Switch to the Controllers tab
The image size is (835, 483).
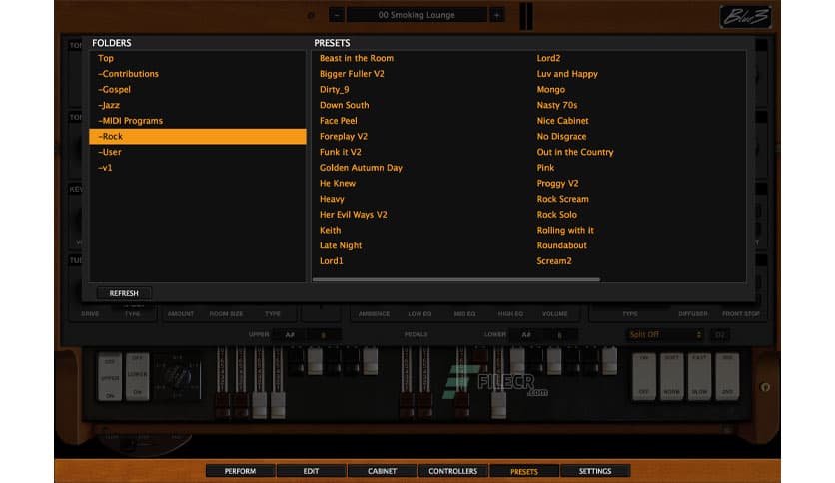453,471
